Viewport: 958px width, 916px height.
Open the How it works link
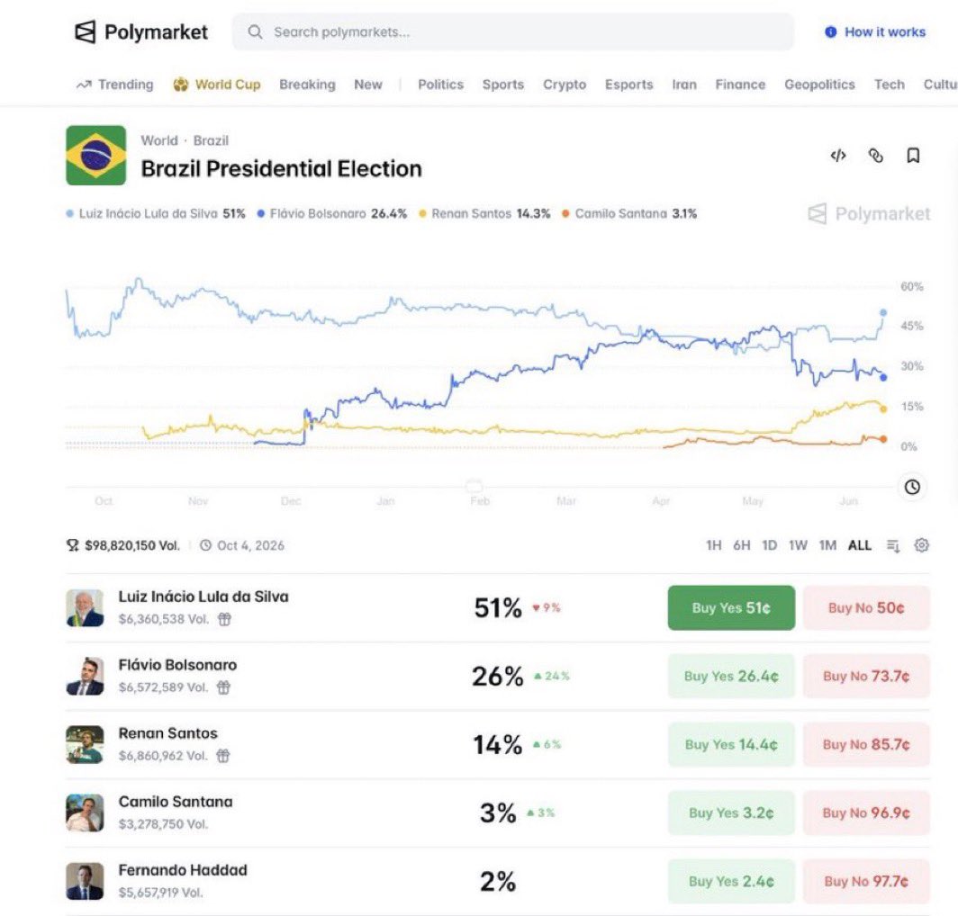(x=875, y=31)
